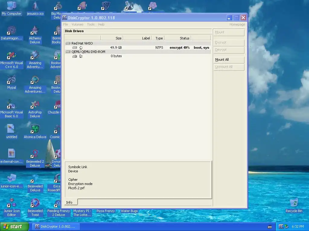Select Bejeweled Twist desktop shortcut
This screenshot has height=231, width=309.
35,207
